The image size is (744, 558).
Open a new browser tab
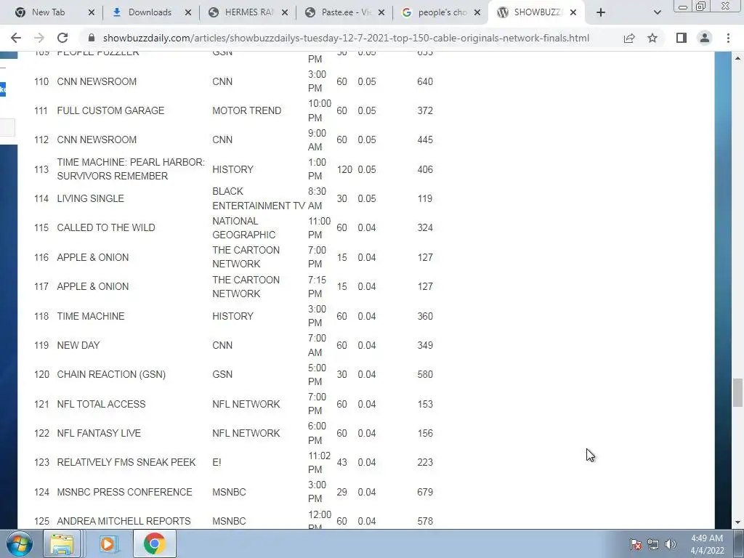click(x=601, y=12)
